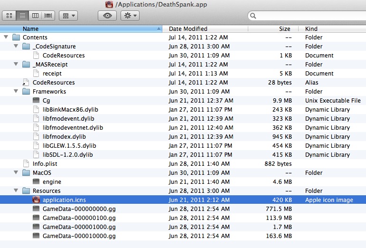The image size is (366, 248).
Task: Click the libfmodex.dylib file icon
Action: [36, 137]
